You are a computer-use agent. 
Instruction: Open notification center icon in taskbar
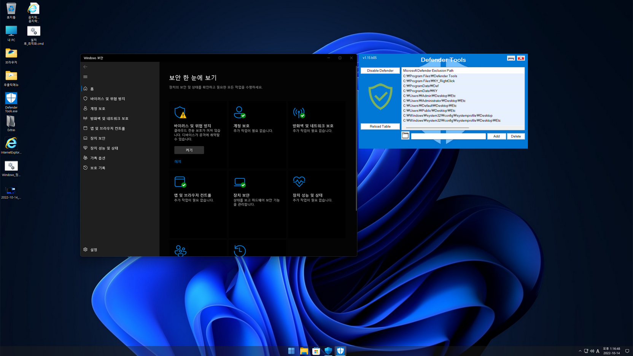(x=627, y=351)
